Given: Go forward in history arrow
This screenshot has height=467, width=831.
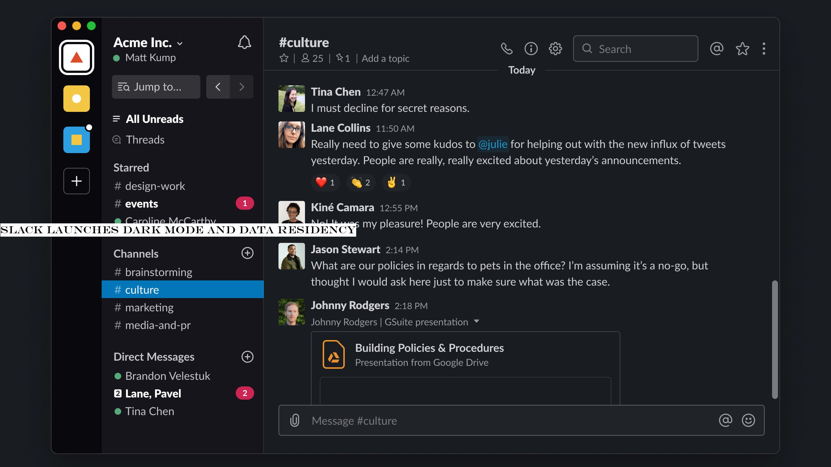Looking at the screenshot, I should point(242,87).
